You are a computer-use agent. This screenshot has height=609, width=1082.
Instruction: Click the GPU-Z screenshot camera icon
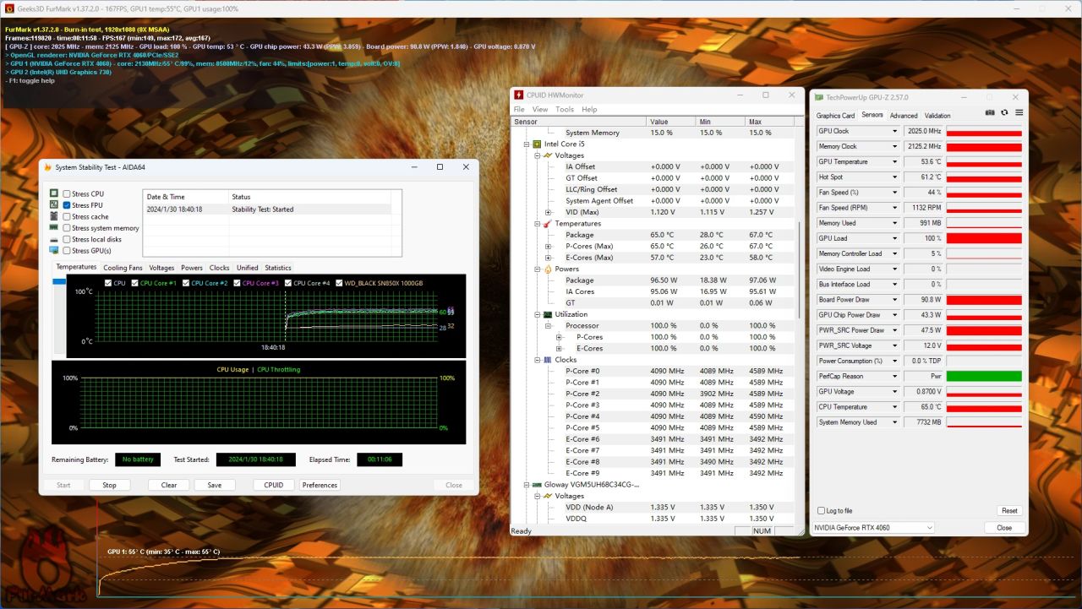coord(990,112)
